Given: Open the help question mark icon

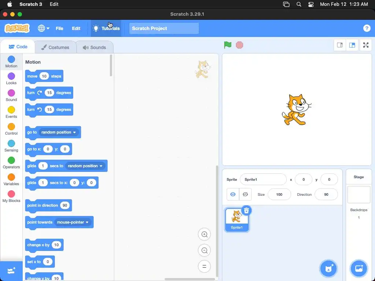Looking at the screenshot, I should [x=367, y=28].
